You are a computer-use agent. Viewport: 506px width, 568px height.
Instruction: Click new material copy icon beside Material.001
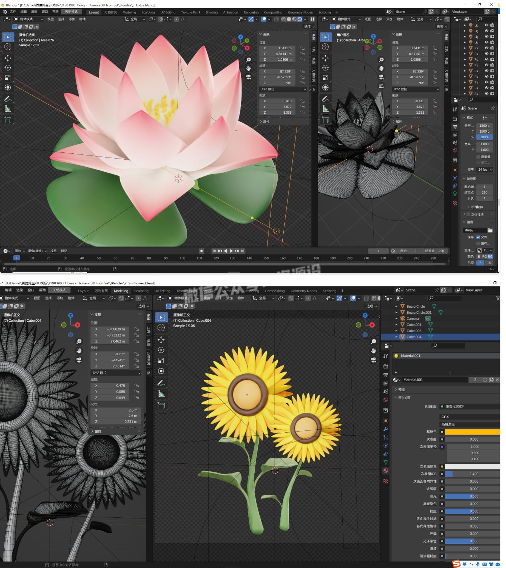point(491,380)
